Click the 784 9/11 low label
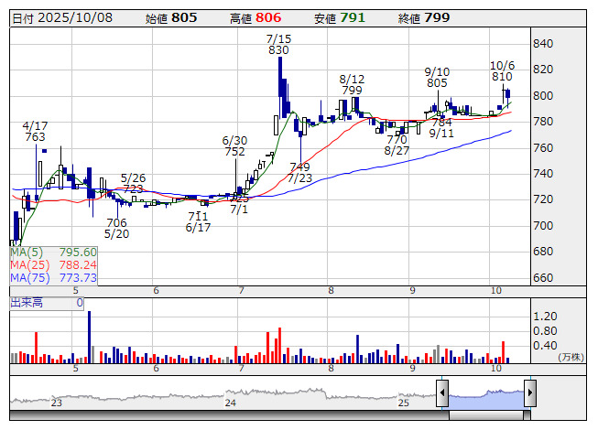The image size is (598, 430). pos(441,127)
